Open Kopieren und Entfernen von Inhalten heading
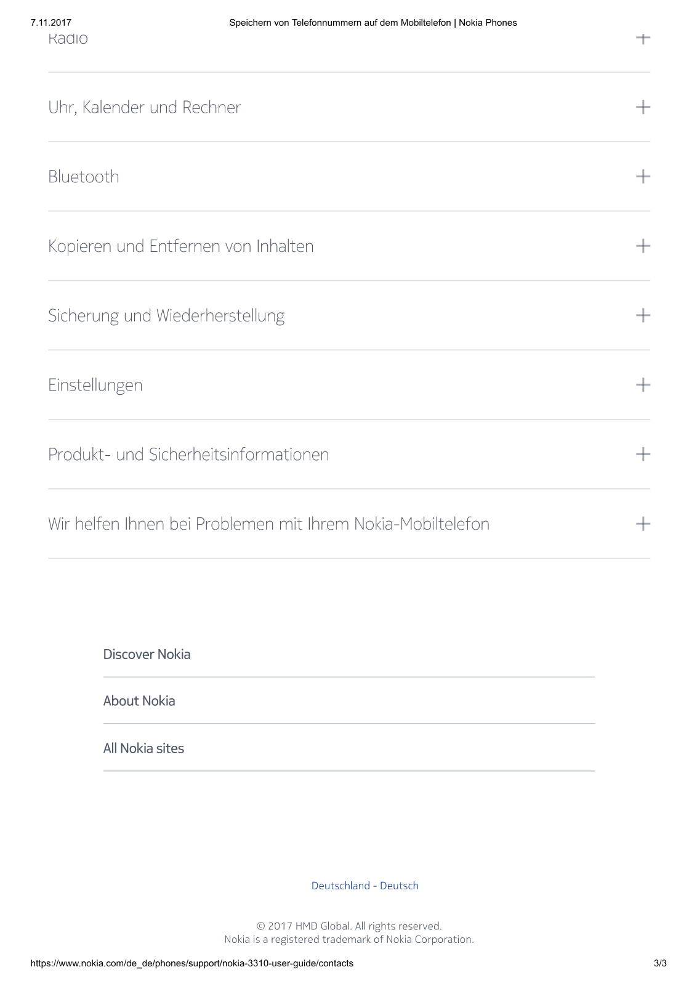This screenshot has width=697, height=986. click(181, 246)
